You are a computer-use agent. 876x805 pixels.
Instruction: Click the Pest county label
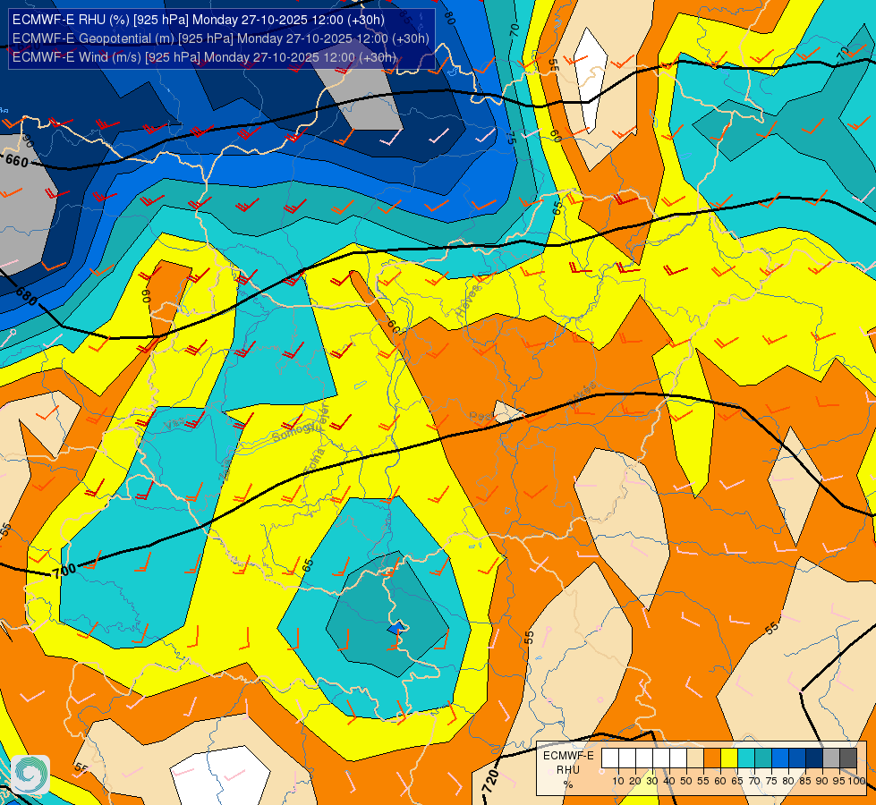[x=481, y=417]
